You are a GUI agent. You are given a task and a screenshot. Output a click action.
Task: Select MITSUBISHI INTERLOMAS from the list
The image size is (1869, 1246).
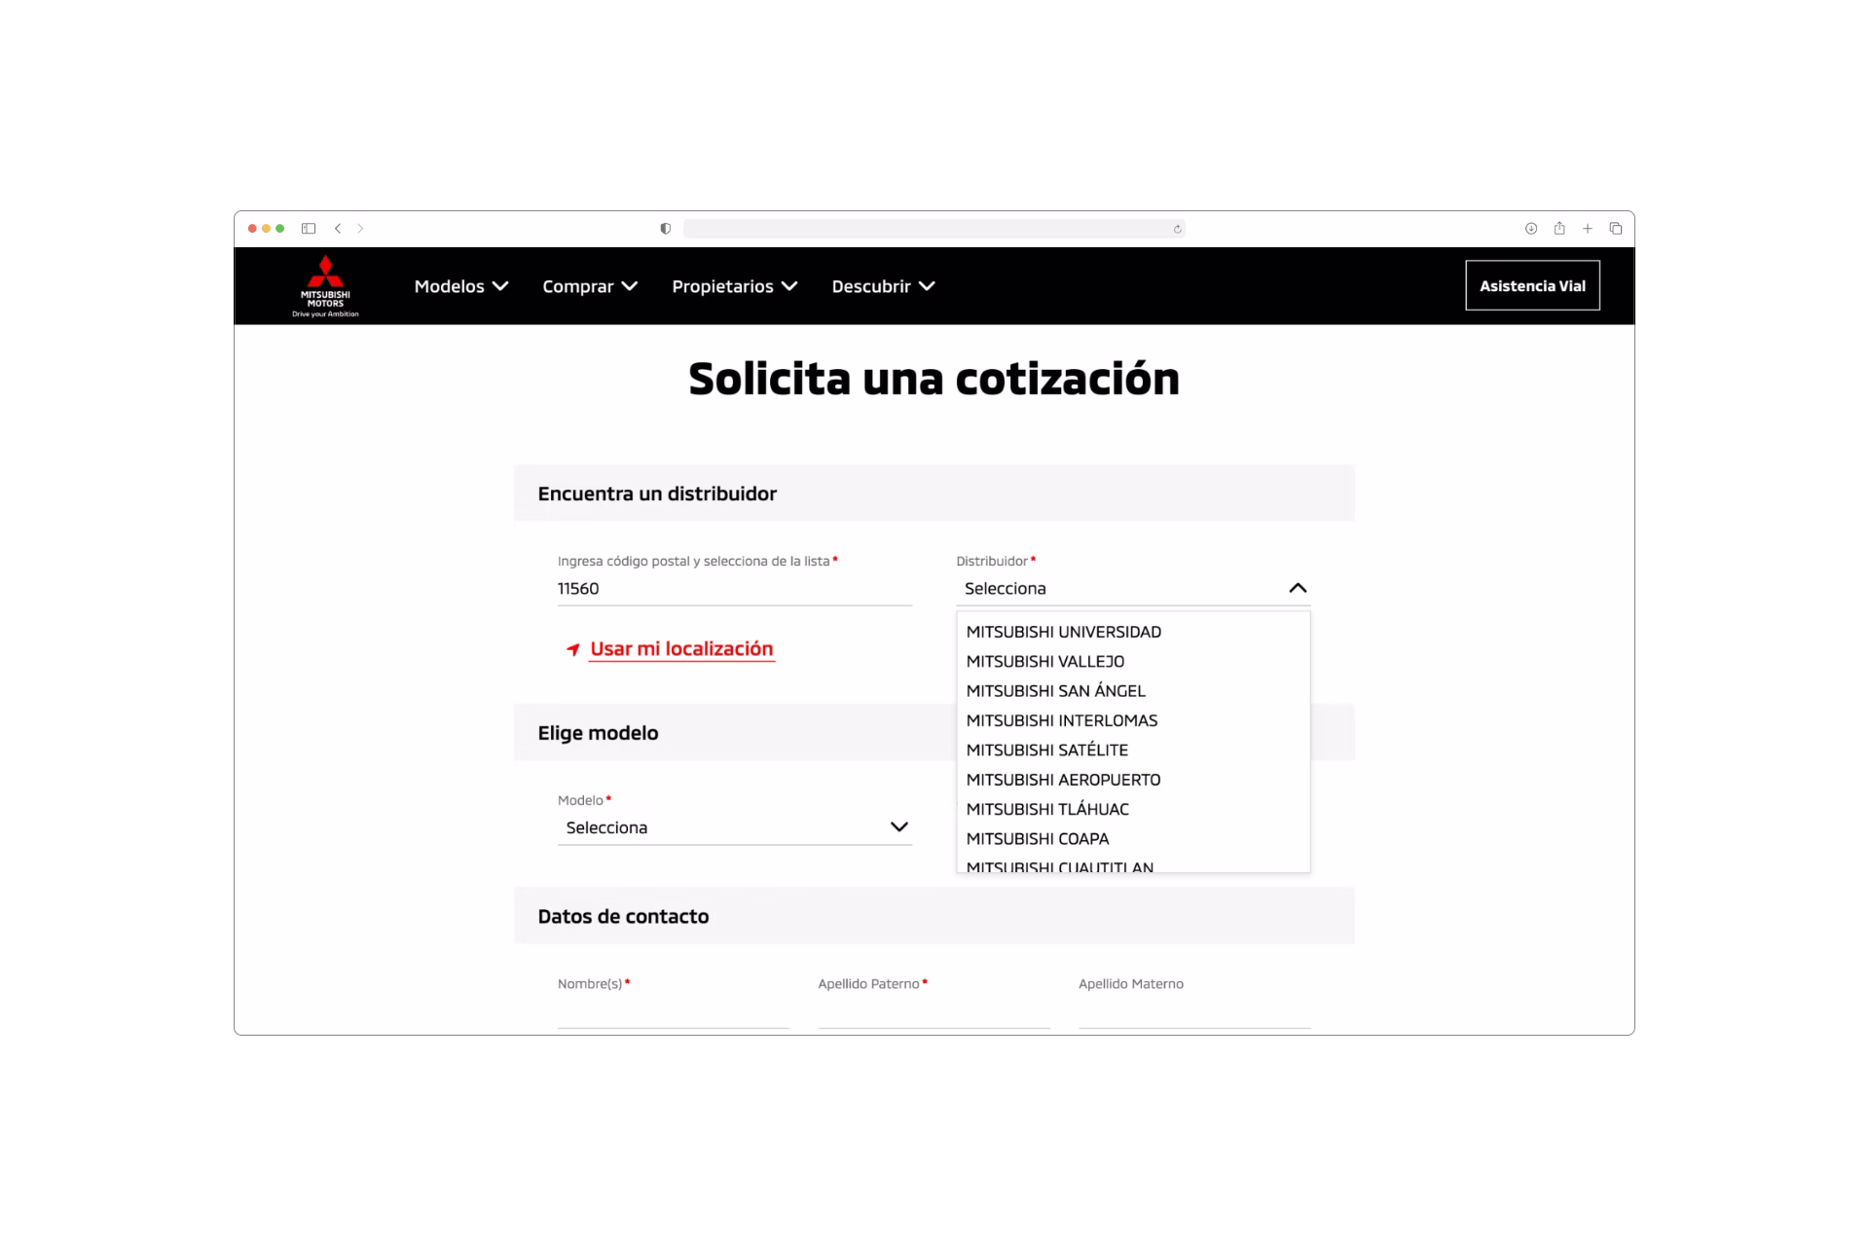click(x=1061, y=720)
